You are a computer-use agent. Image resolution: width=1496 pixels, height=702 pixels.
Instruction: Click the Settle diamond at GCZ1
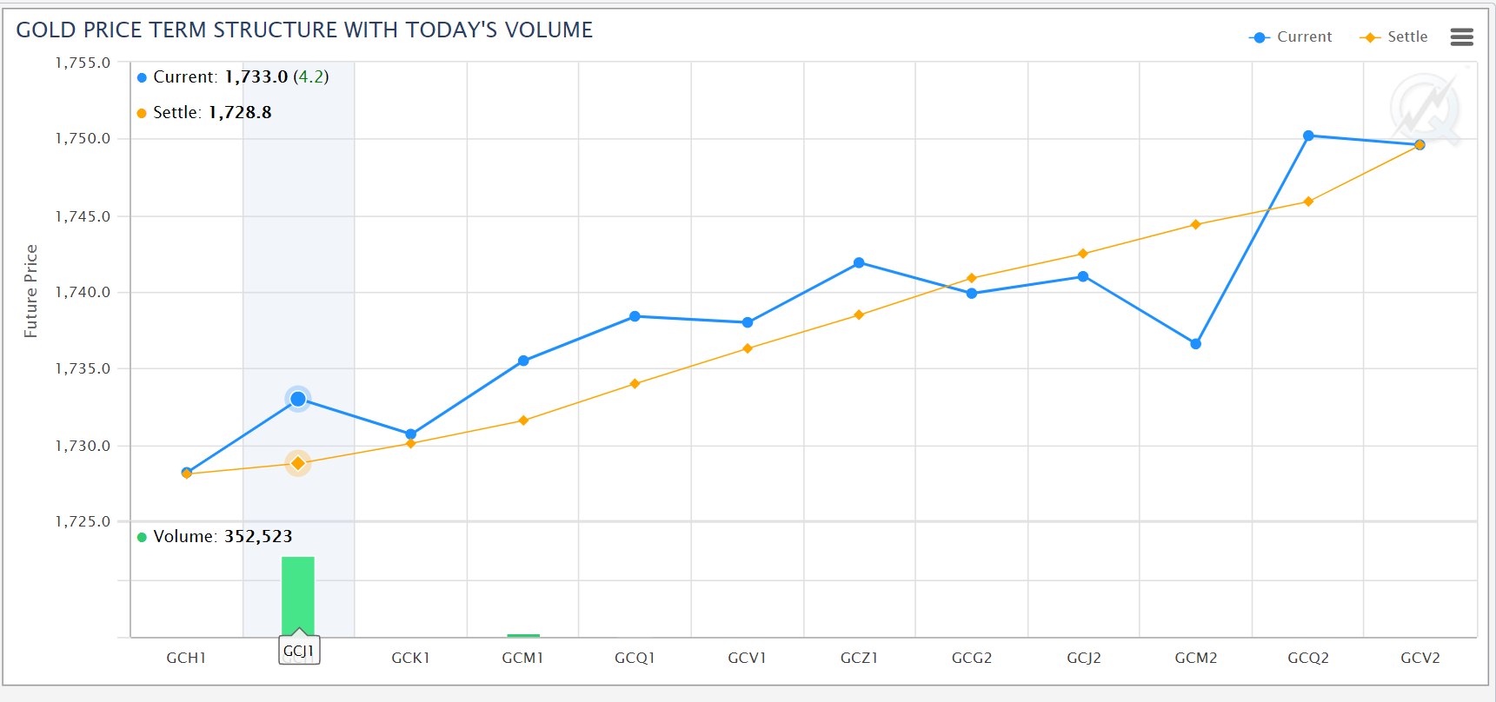pos(859,315)
